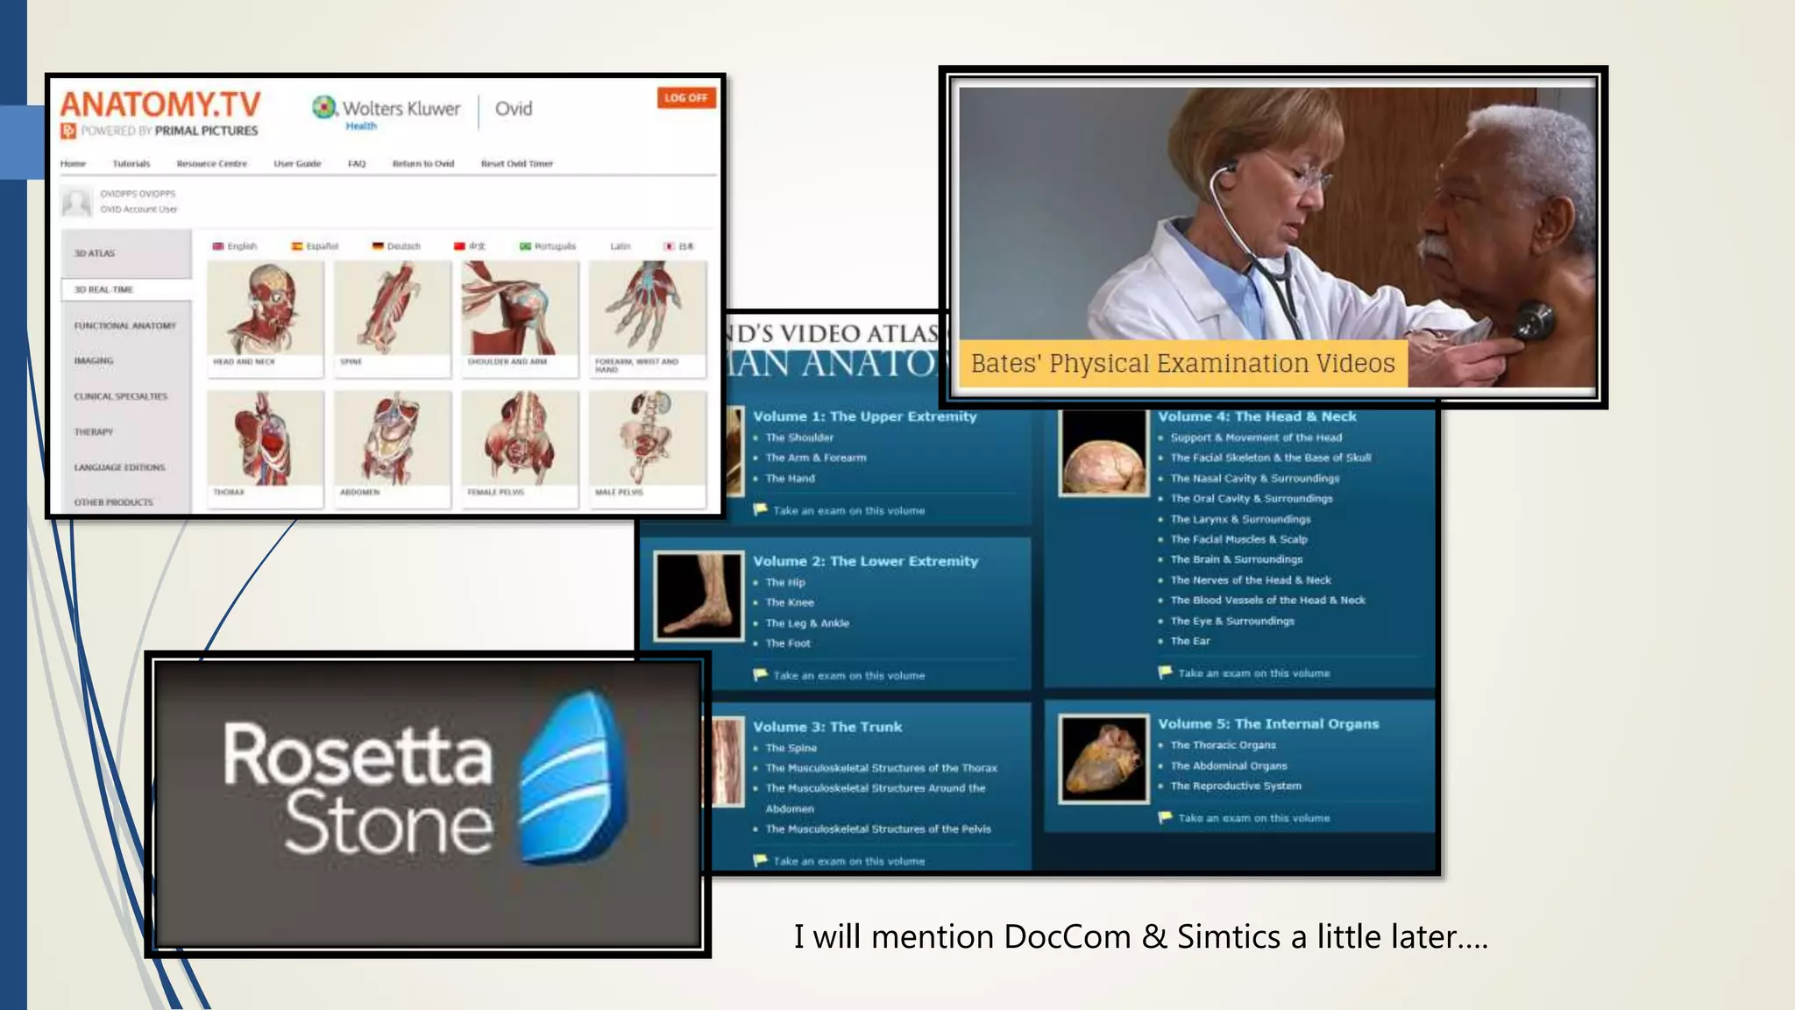
Task: Open Volume 5: The Internal Organs
Action: (x=1268, y=724)
